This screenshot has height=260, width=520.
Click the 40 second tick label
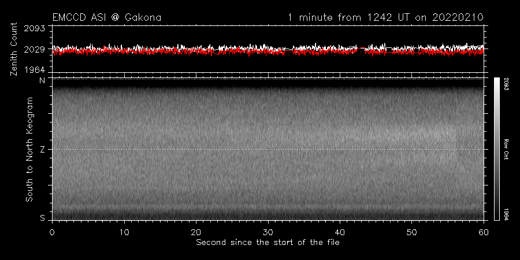coord(340,231)
